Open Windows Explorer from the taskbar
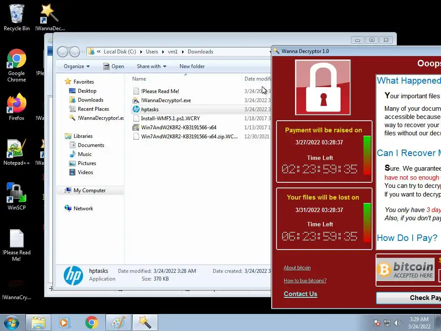Image resolution: width=441 pixels, height=331 pixels. (x=38, y=322)
